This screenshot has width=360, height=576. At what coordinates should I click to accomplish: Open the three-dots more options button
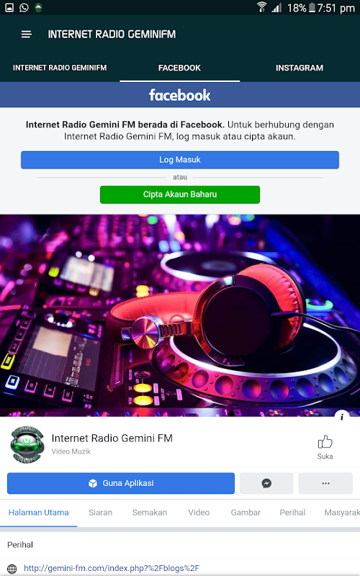coord(325,483)
